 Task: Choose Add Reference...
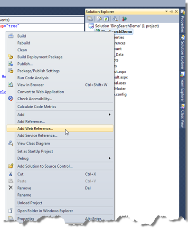60,122
